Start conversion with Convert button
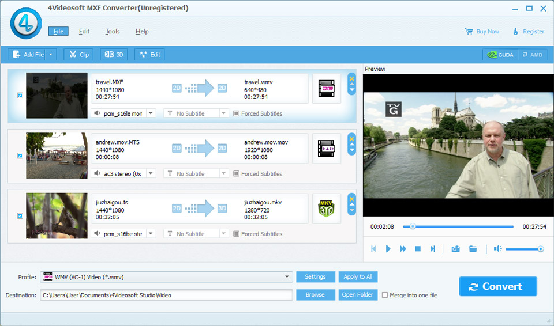The width and height of the screenshot is (554, 326). click(498, 286)
